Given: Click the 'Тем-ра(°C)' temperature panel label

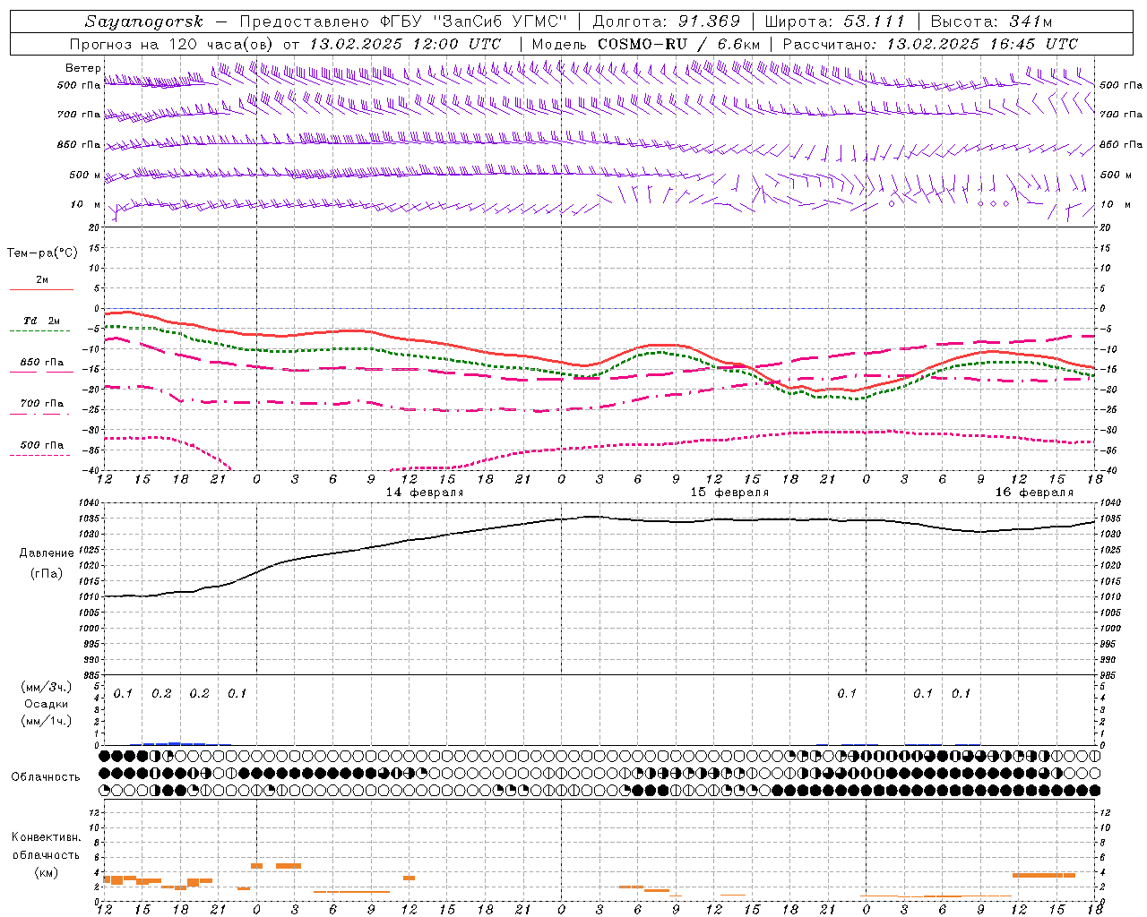Looking at the screenshot, I should [42, 253].
